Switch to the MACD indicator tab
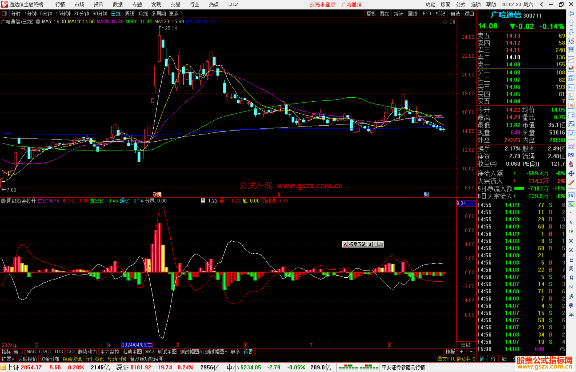 pos(33,352)
